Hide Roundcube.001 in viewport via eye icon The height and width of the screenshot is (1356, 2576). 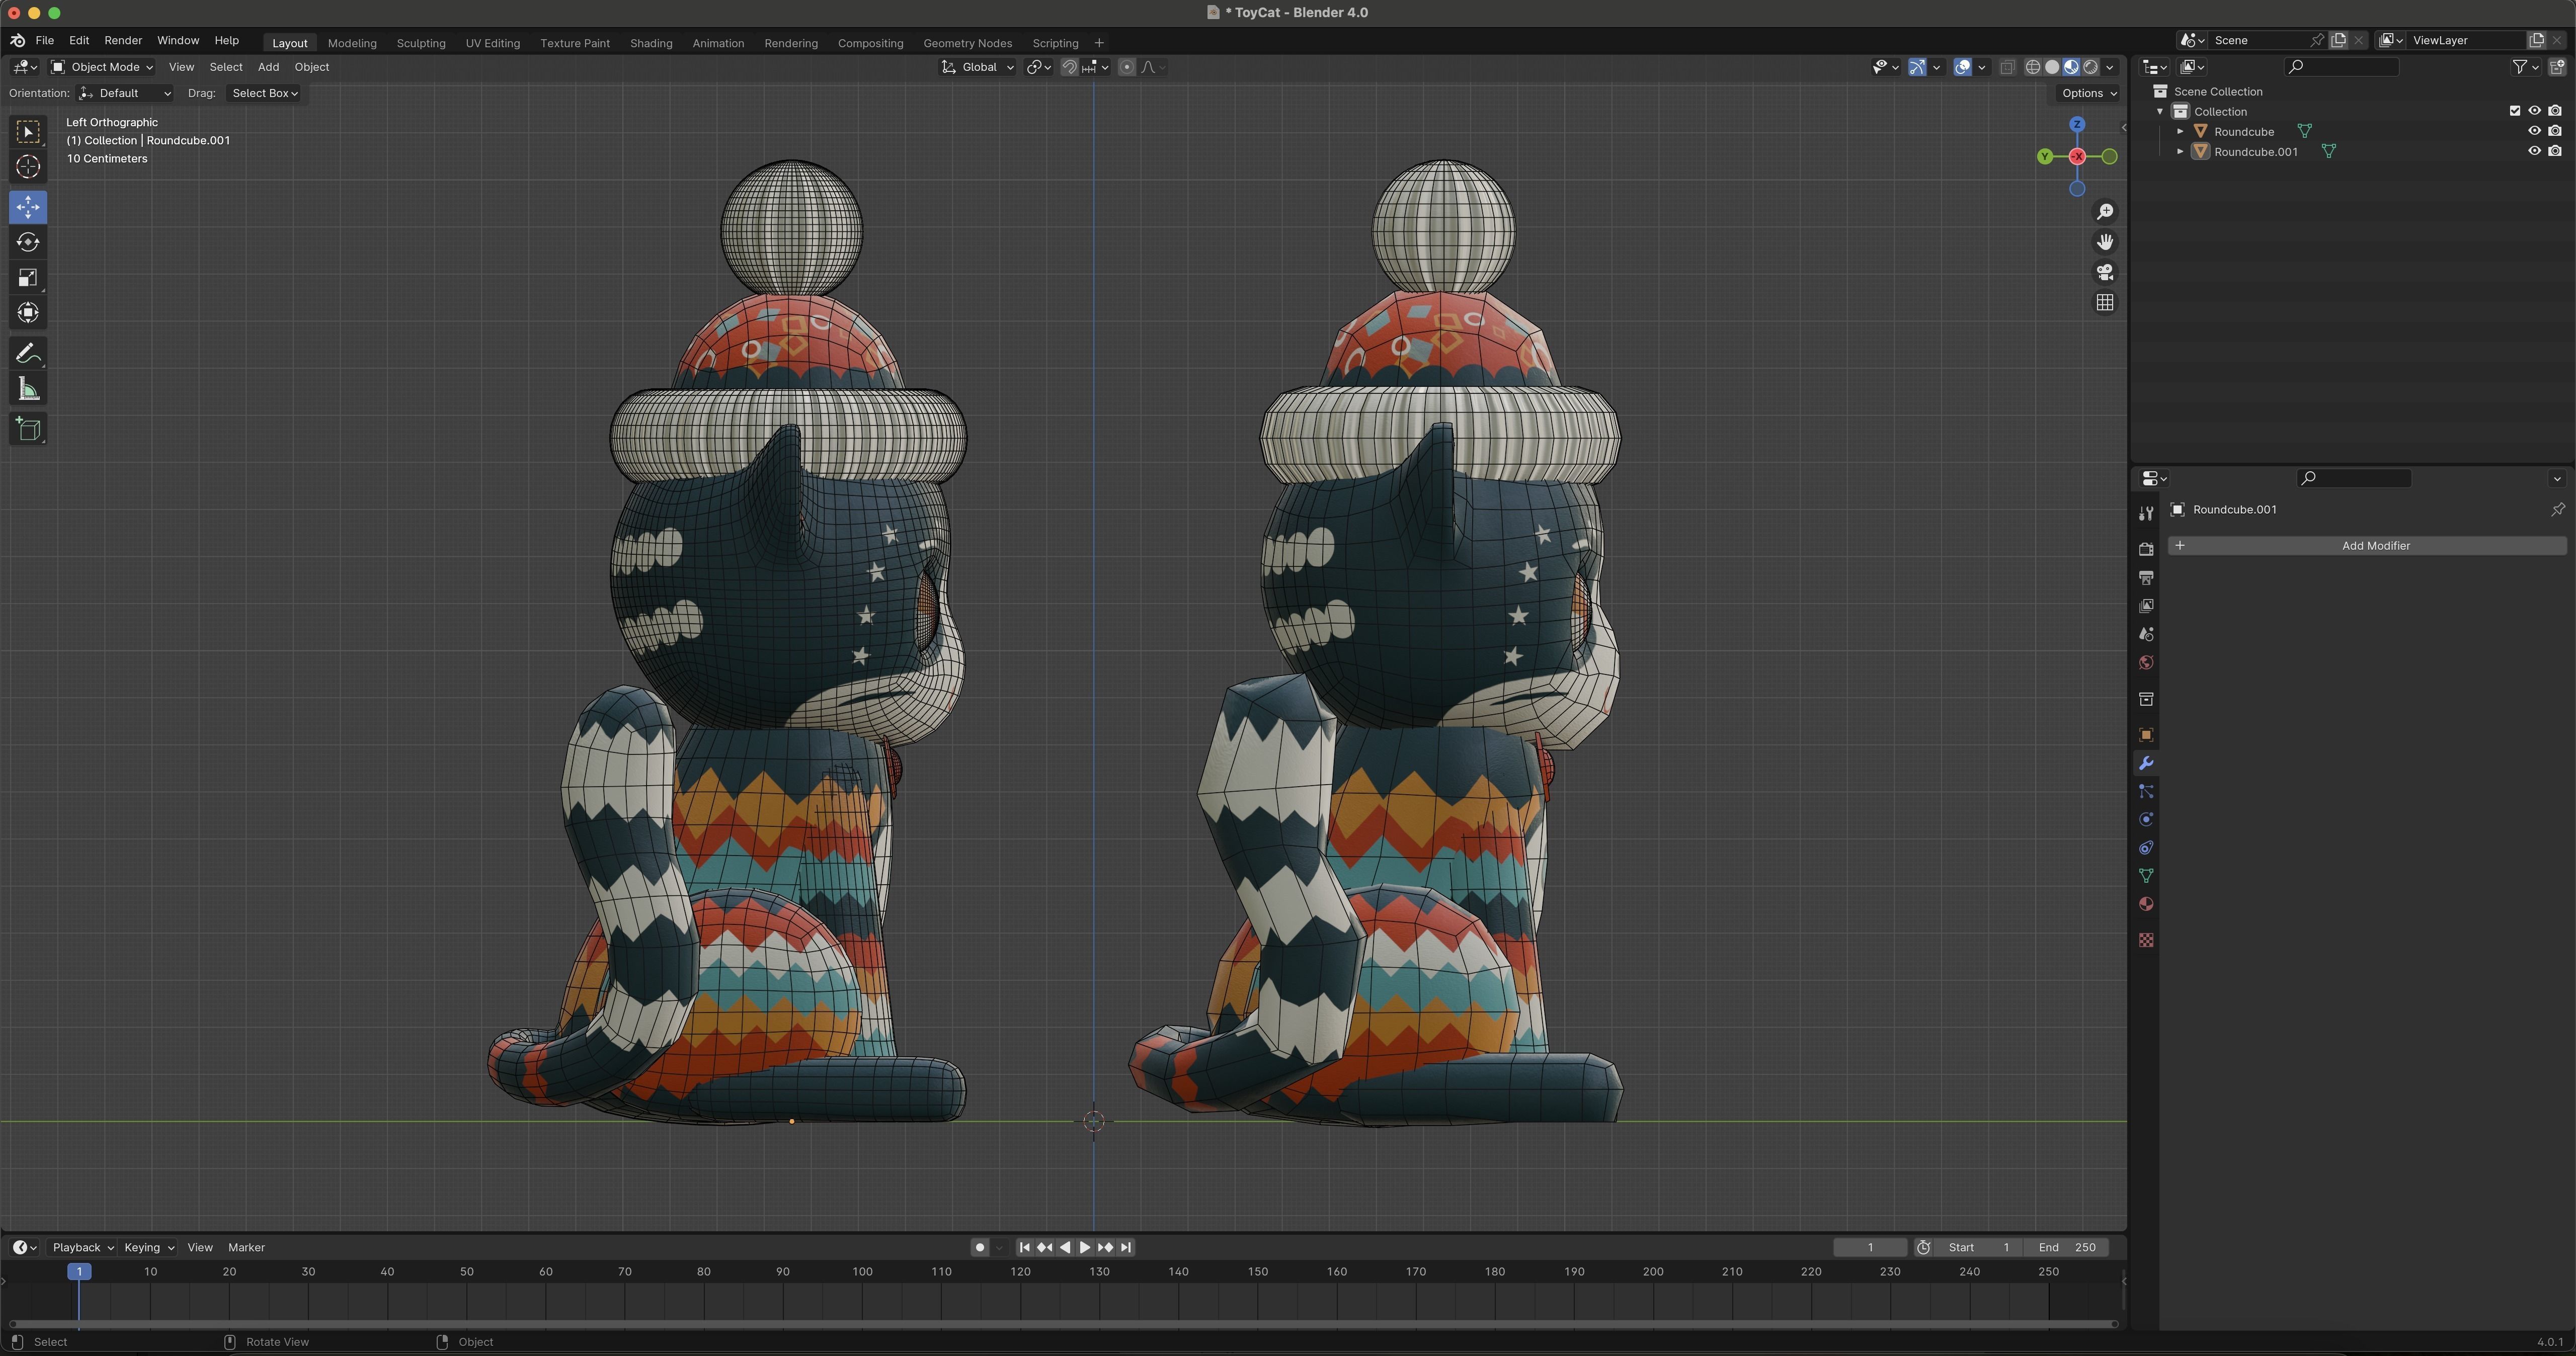(x=2534, y=151)
